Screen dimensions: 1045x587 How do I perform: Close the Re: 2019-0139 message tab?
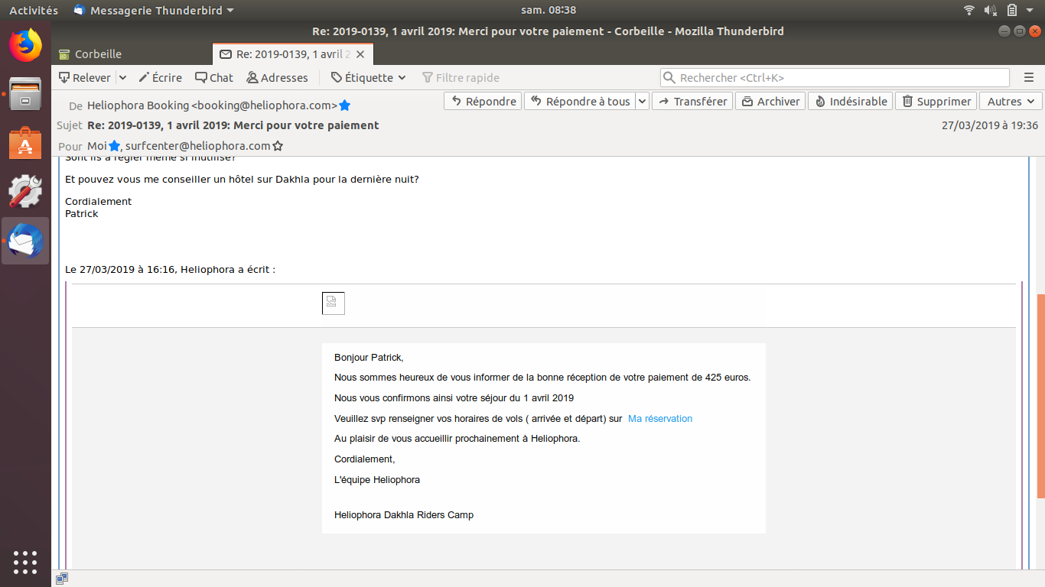pos(360,54)
